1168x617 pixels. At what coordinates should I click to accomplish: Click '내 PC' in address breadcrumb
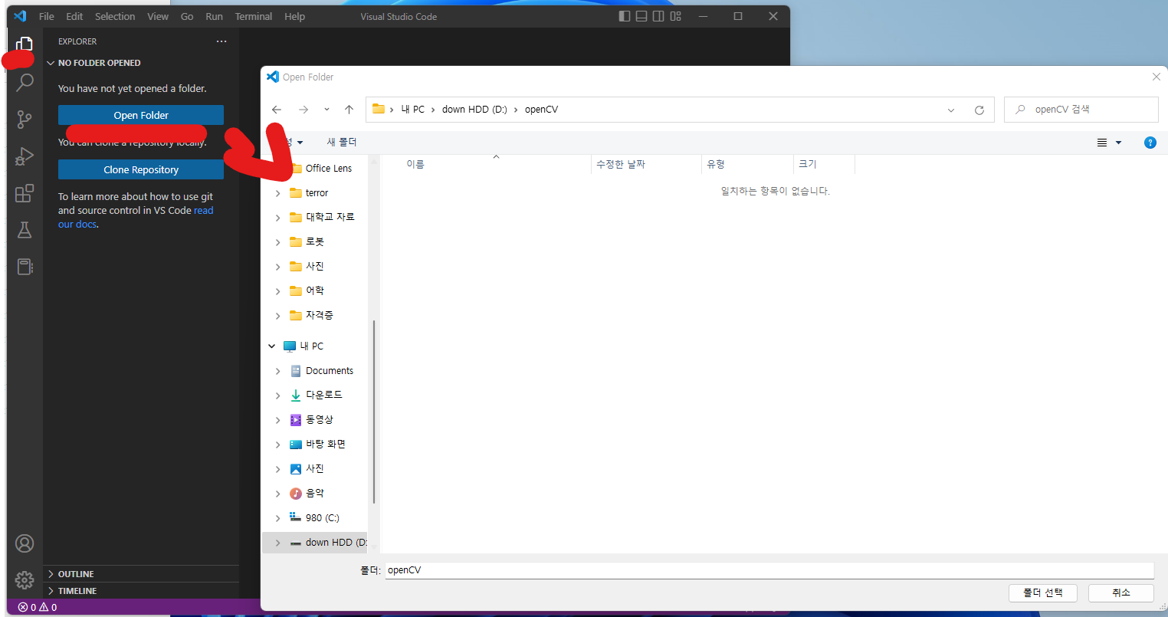tap(412, 110)
